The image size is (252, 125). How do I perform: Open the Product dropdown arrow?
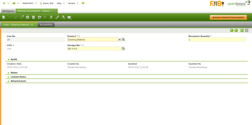coord(120,39)
